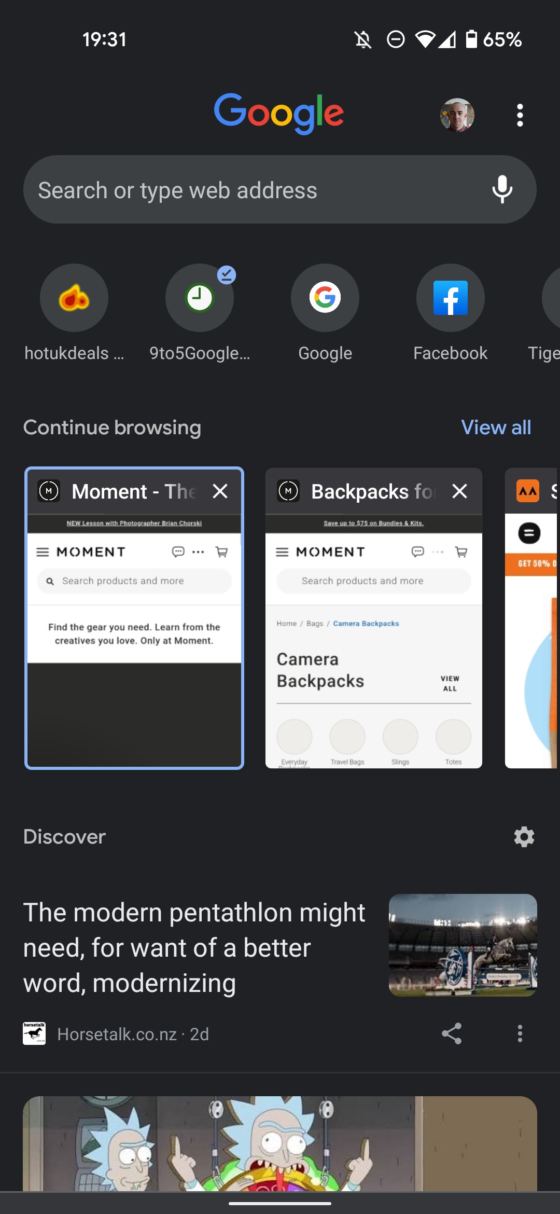This screenshot has height=1214, width=560.
Task: Open Chrome's three-dot overflow menu
Action: pyautogui.click(x=520, y=115)
